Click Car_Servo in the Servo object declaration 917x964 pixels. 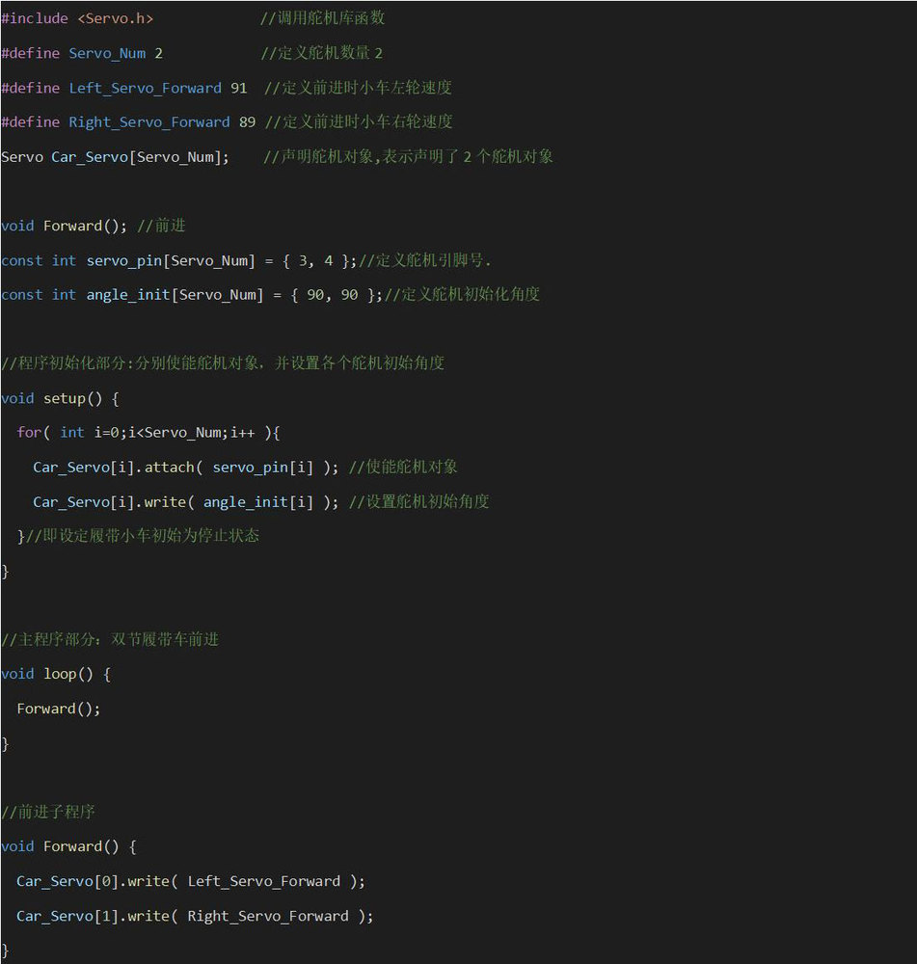tap(89, 157)
